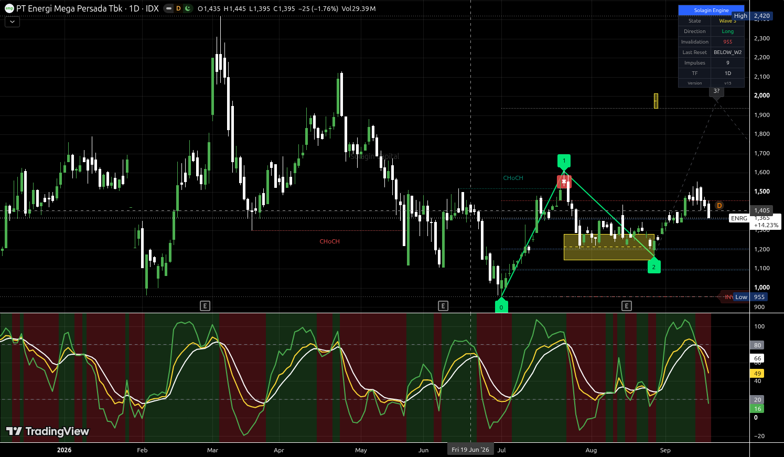The height and width of the screenshot is (457, 784).
Task: Click the red 955 invalidation value in the table
Action: coord(727,42)
